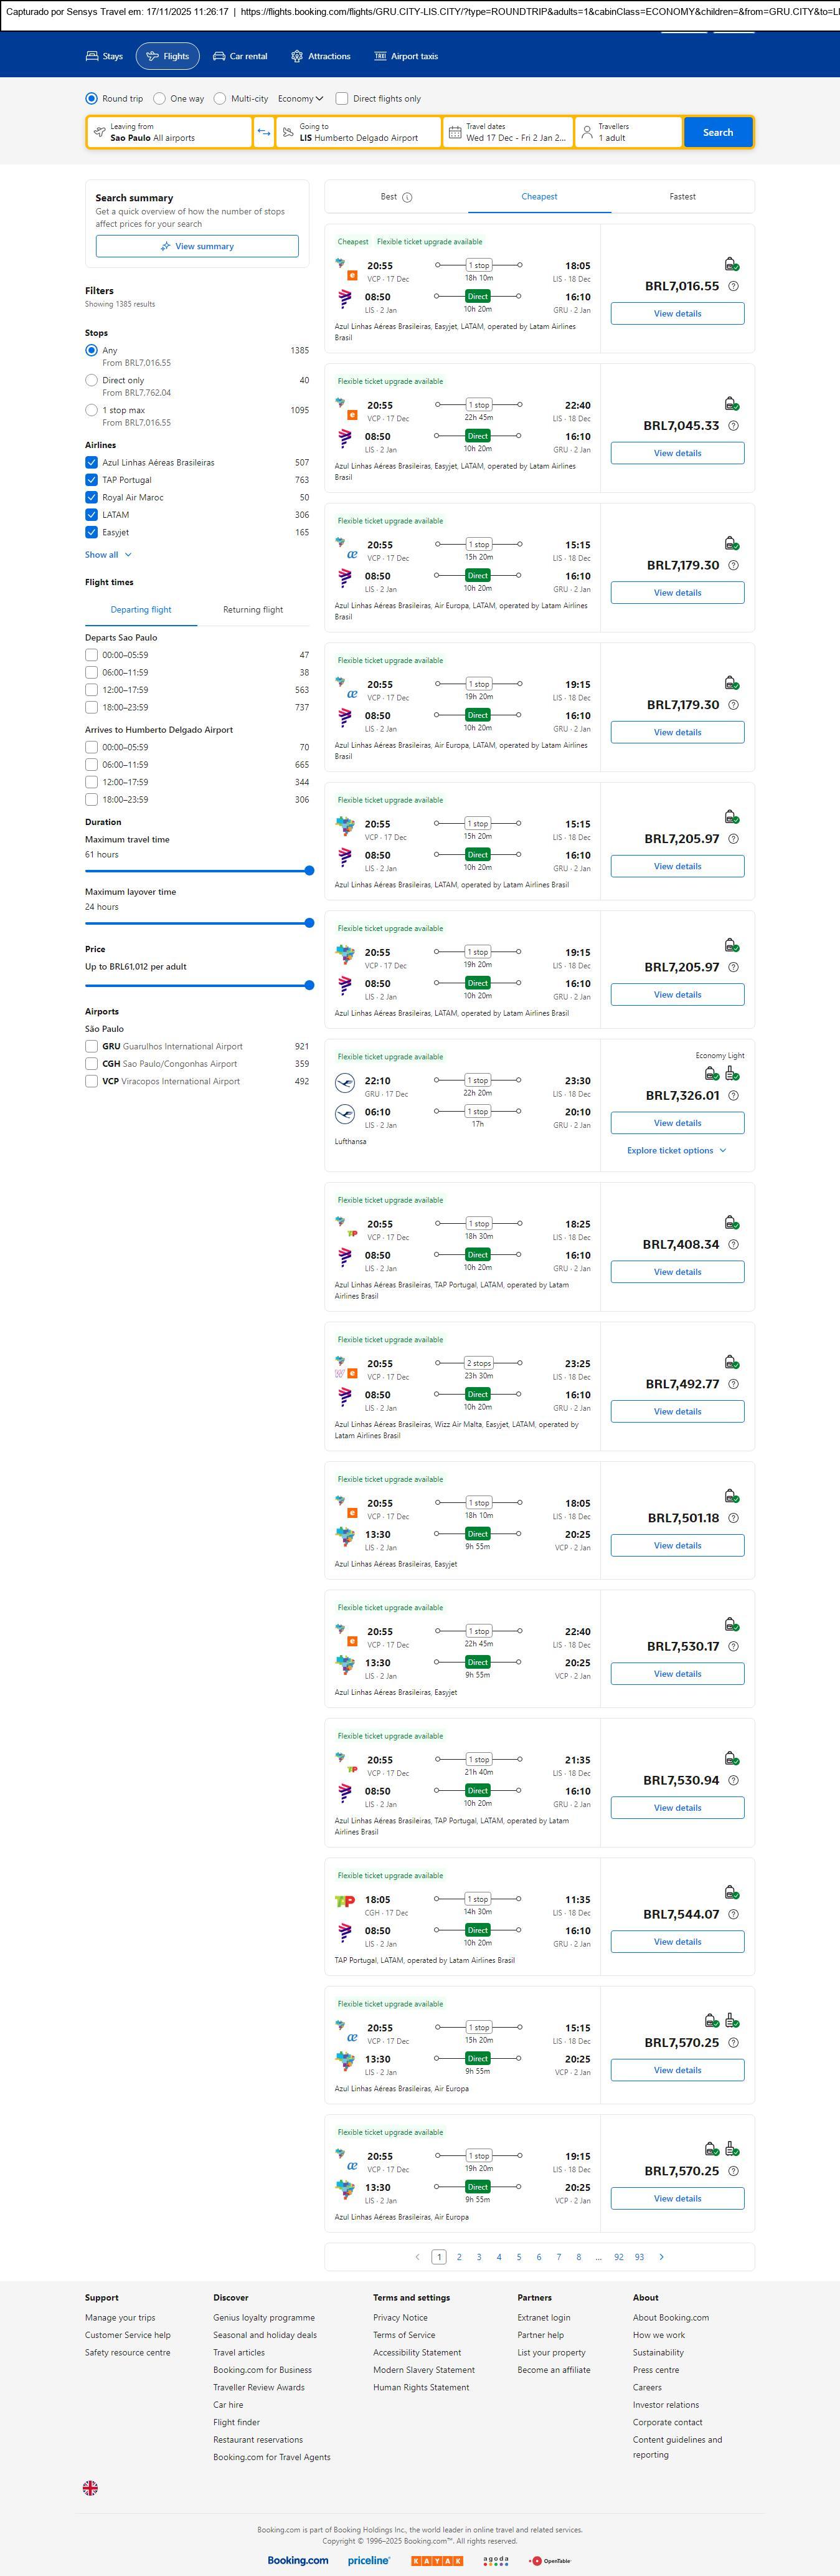Image resolution: width=840 pixels, height=2576 pixels.
Task: Click the Maximum travel time slider handle
Action: point(309,871)
